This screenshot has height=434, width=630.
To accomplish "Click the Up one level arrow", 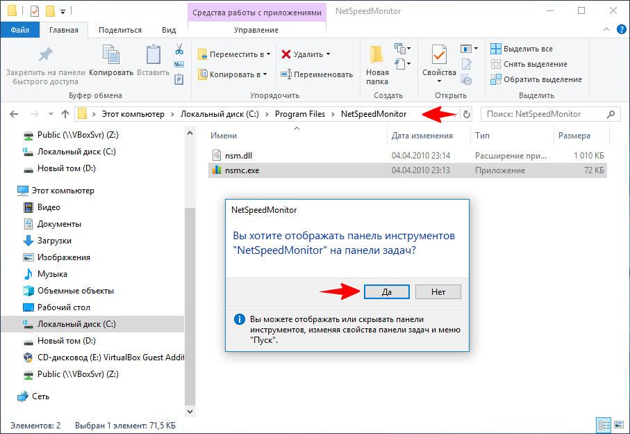I will point(65,114).
